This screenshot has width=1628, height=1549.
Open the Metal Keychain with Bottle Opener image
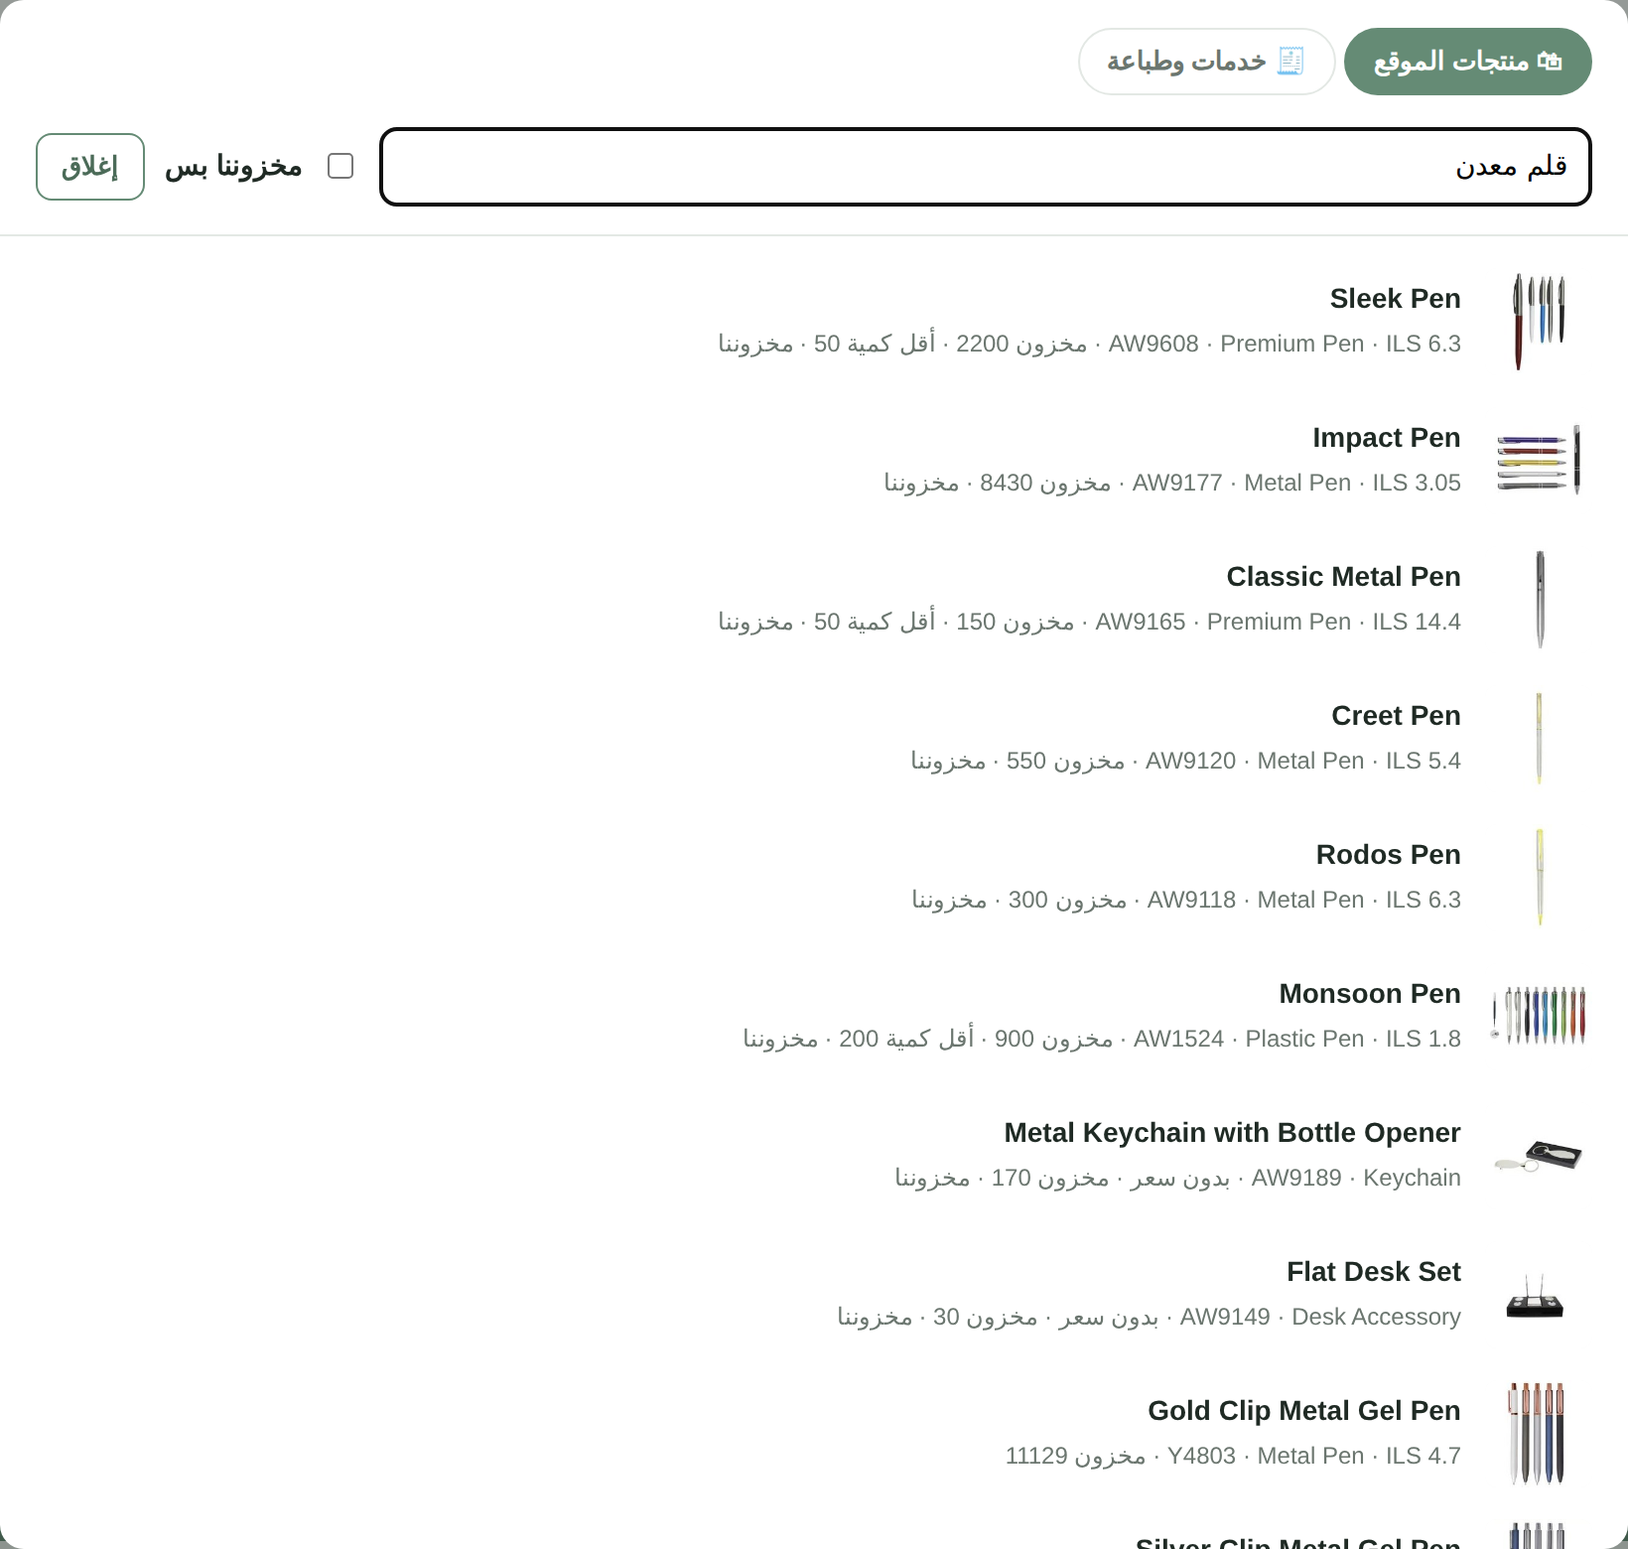click(1539, 1156)
